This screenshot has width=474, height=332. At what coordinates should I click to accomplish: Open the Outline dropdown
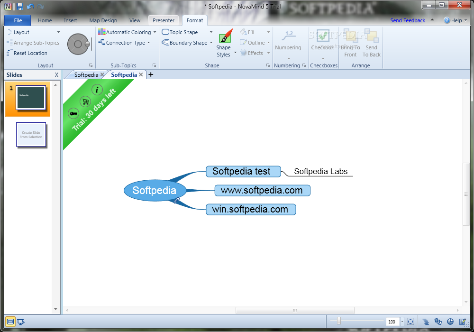pos(268,43)
